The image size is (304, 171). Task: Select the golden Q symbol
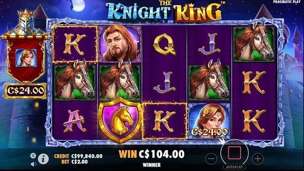coord(165,44)
